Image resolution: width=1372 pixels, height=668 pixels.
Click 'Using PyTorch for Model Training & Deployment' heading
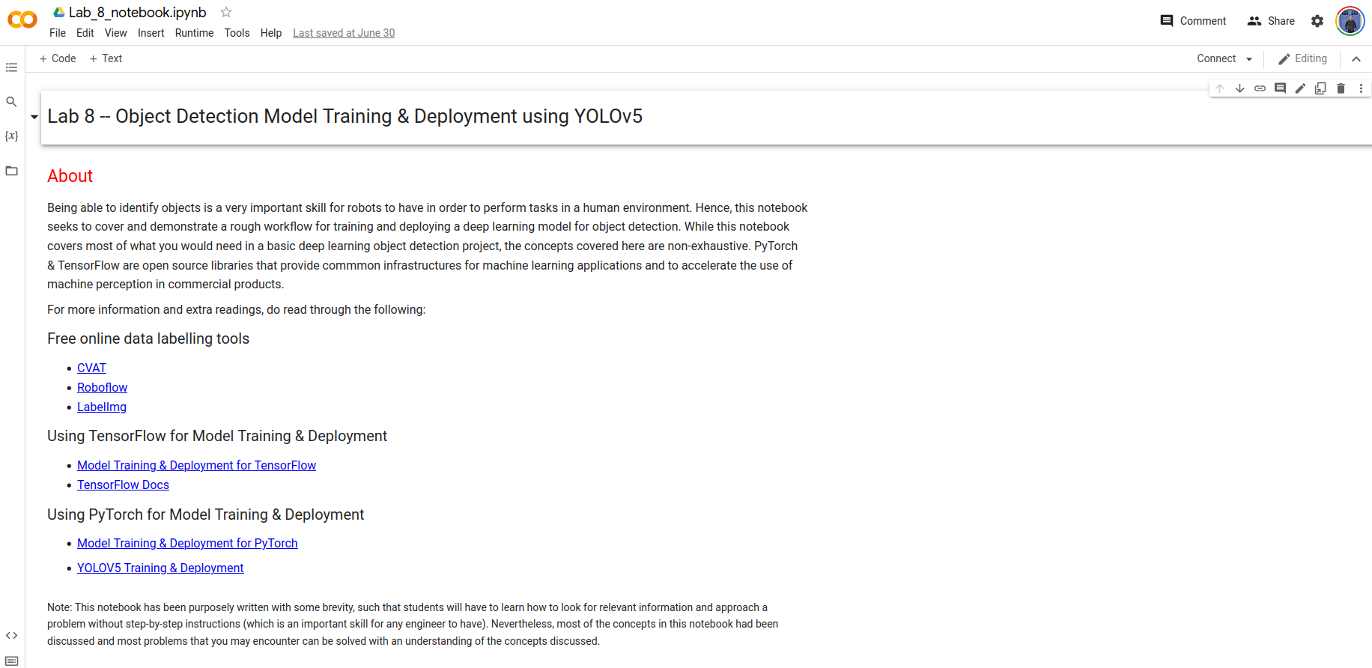[x=205, y=514]
